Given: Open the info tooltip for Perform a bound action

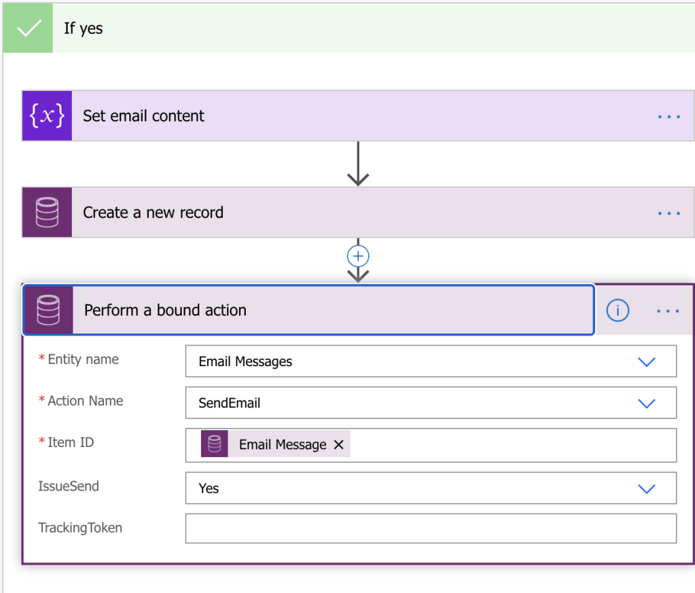Looking at the screenshot, I should pos(618,310).
